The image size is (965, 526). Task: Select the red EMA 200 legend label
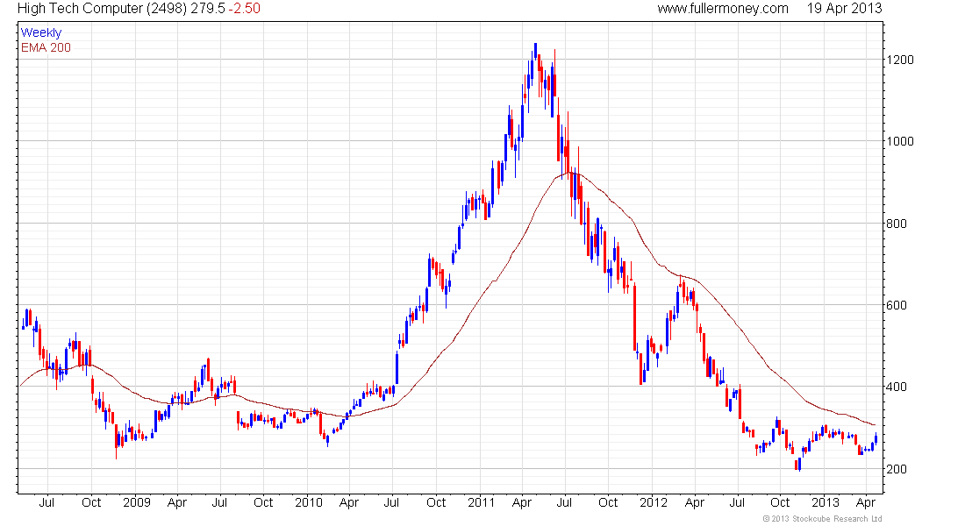46,48
